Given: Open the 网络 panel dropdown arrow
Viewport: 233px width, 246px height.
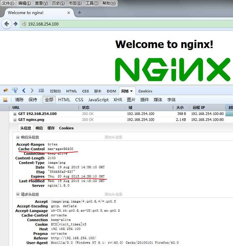Looking at the screenshot, I should pos(132,91).
